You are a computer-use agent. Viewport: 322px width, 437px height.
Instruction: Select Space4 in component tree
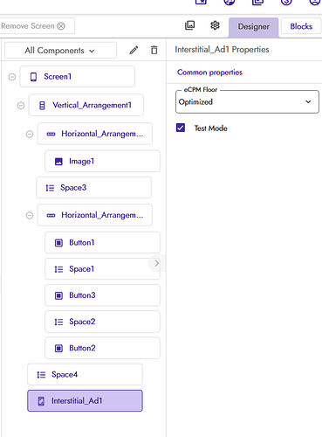click(x=85, y=374)
